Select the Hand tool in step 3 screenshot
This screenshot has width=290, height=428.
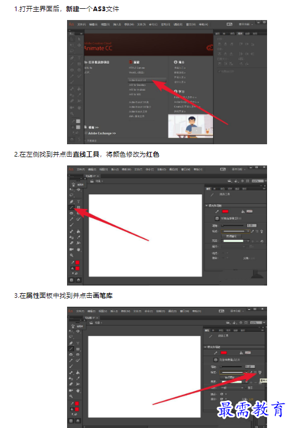[x=78, y=390]
